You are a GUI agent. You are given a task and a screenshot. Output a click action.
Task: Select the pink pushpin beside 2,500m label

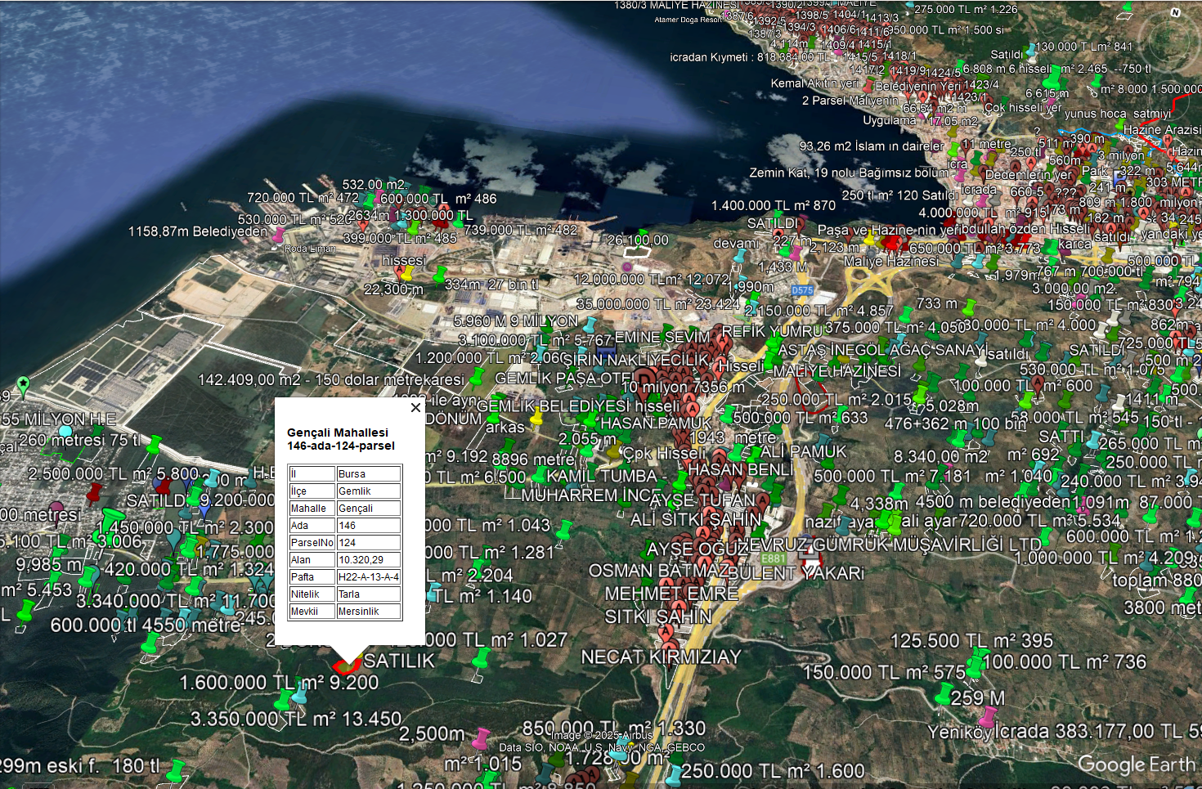481,738
